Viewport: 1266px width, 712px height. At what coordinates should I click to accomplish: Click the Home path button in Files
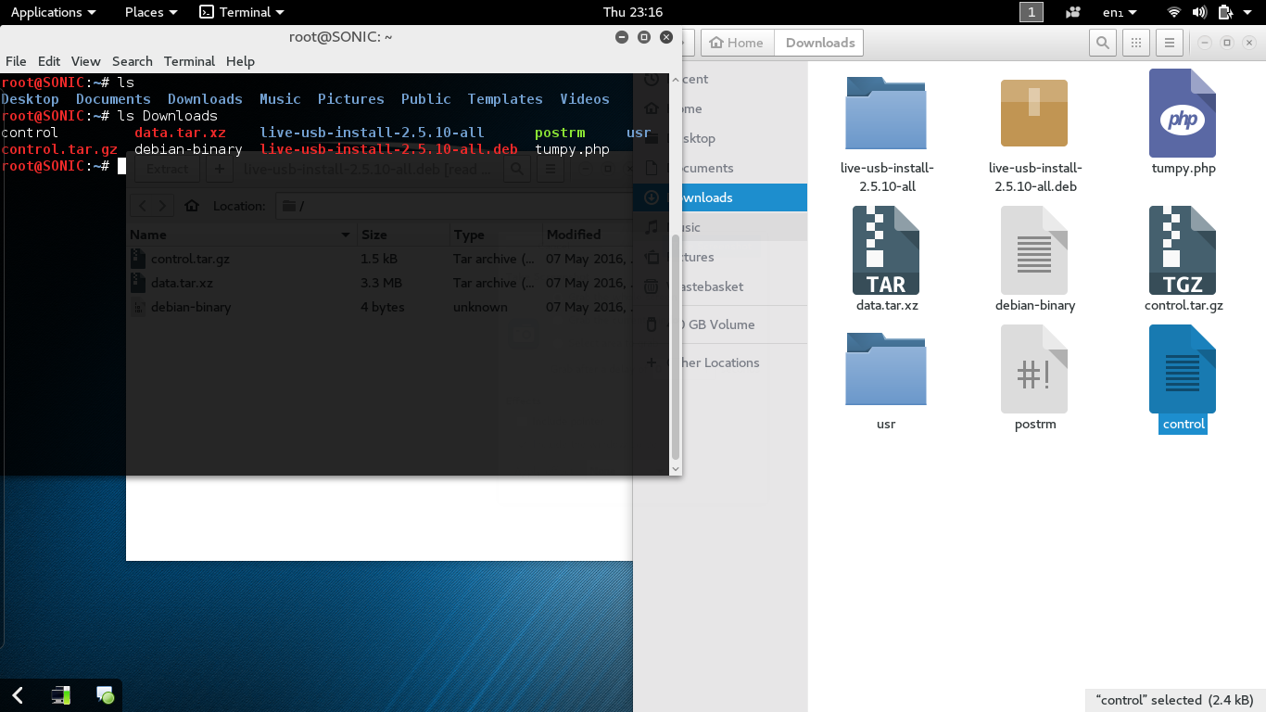click(737, 43)
